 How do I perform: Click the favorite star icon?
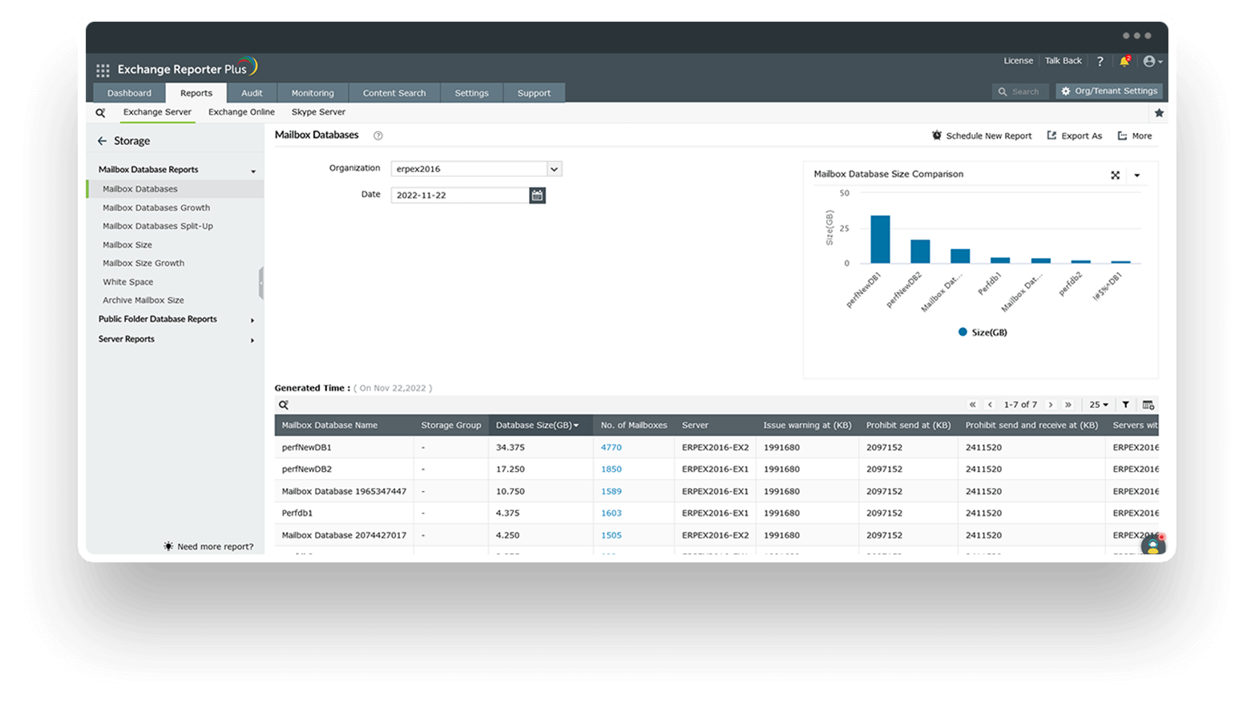click(x=1159, y=113)
